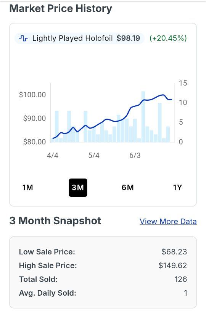This screenshot has width=206, height=317.
Task: Click the end of the blue line
Action: pos(171,99)
